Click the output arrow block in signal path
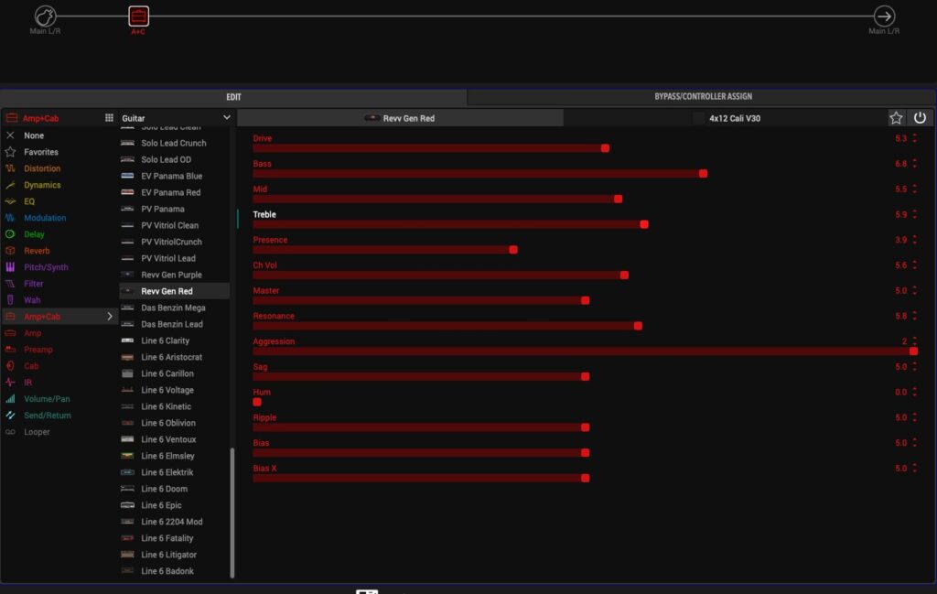 884,16
